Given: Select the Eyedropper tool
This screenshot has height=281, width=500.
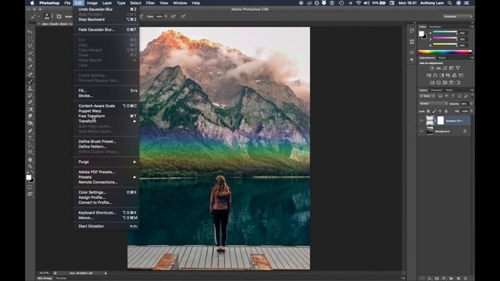Looking at the screenshot, I should tap(30, 67).
